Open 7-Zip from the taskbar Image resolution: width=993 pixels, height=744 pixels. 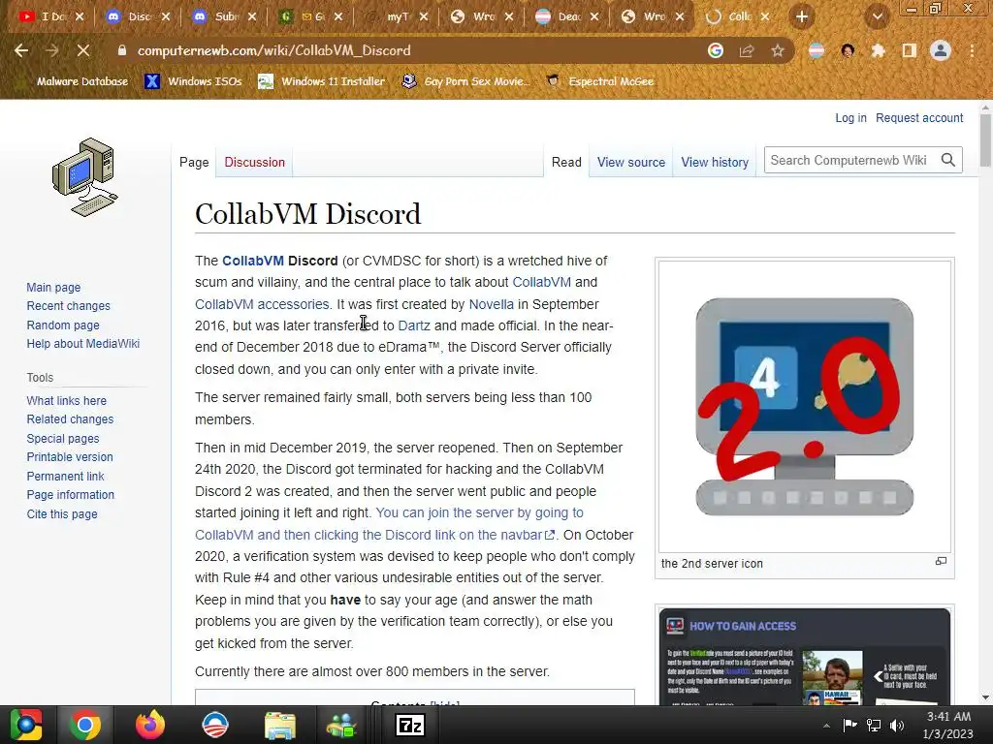pos(409,725)
